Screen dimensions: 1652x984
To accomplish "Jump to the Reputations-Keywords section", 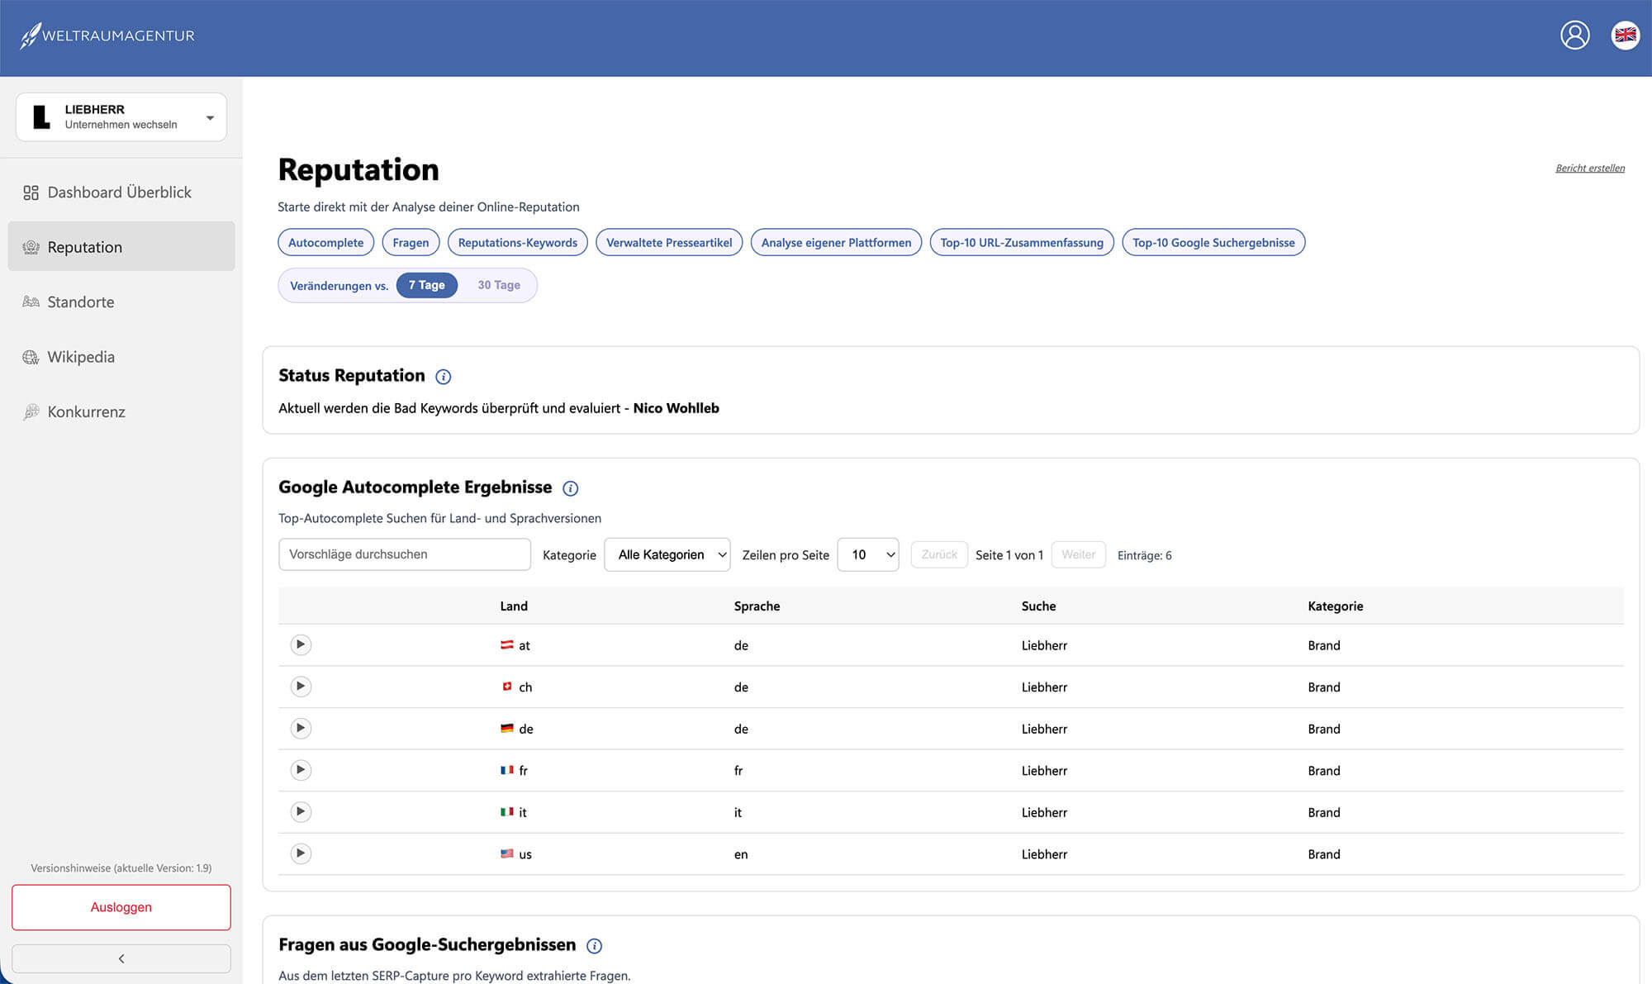I will [518, 242].
